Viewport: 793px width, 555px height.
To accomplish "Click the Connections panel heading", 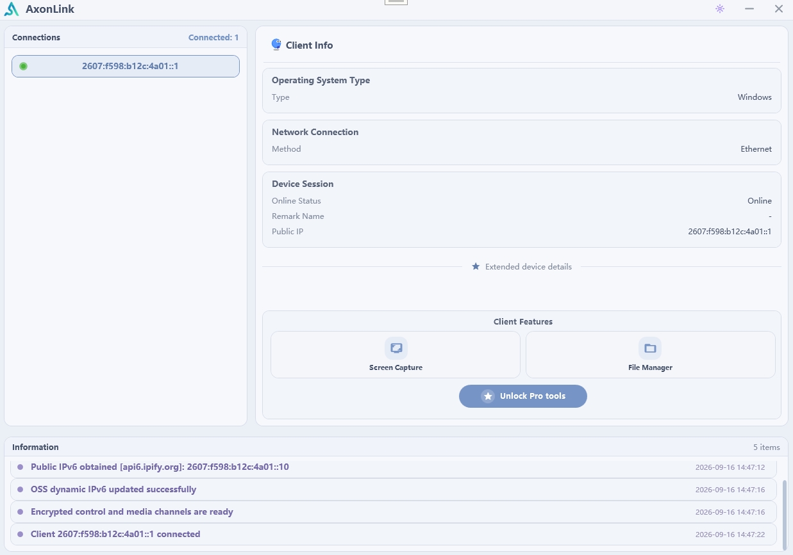I will coord(36,38).
